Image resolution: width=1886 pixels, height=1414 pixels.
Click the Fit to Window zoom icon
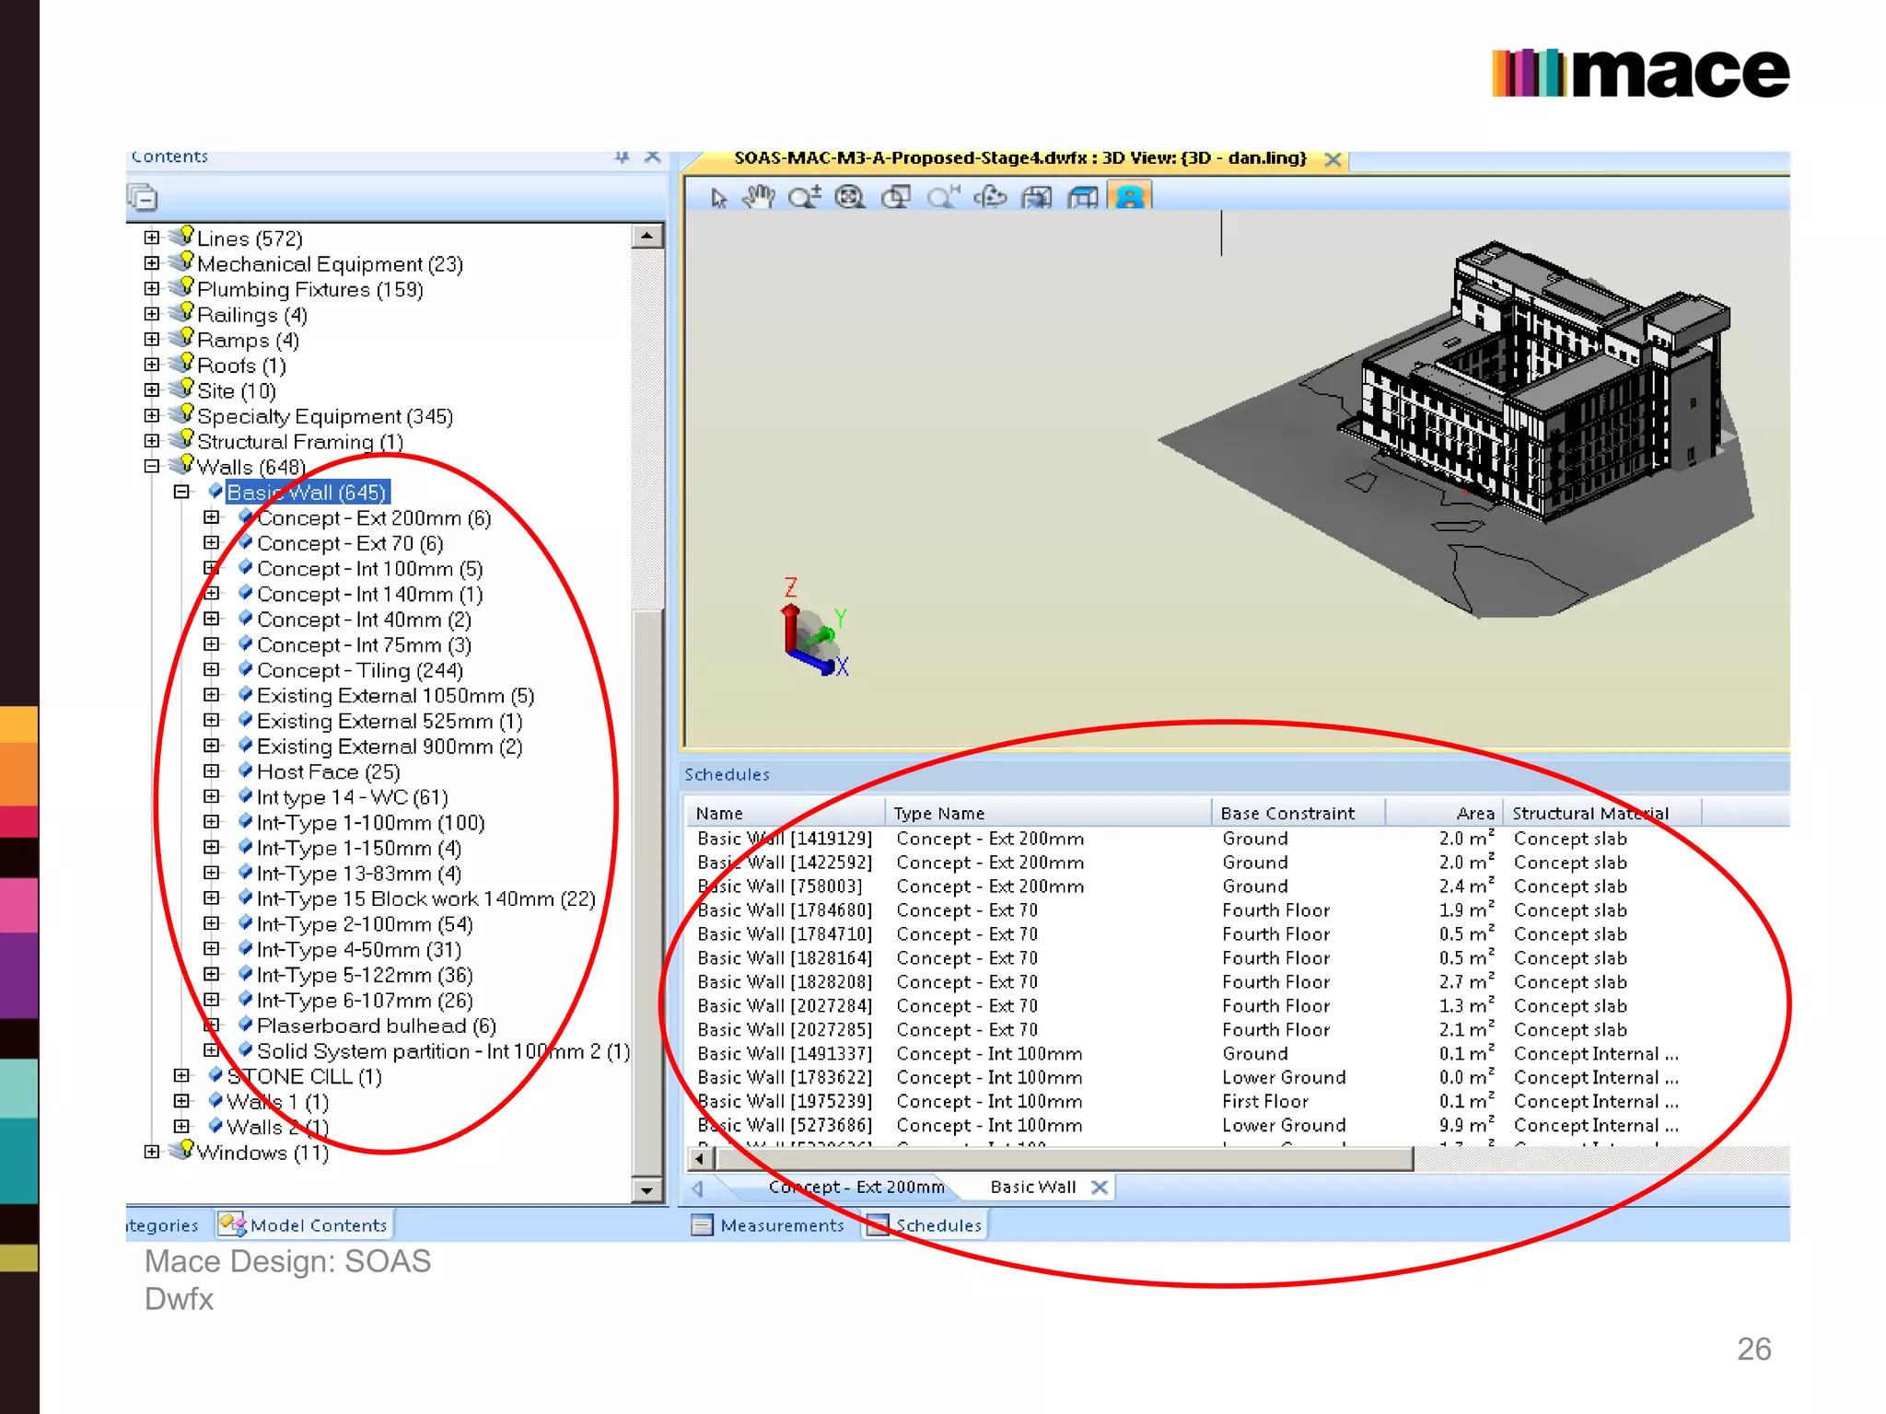point(850,197)
